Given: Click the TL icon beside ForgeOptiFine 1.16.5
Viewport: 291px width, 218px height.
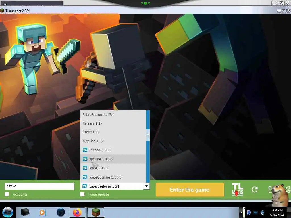Looking at the screenshot, I should 85,177.
